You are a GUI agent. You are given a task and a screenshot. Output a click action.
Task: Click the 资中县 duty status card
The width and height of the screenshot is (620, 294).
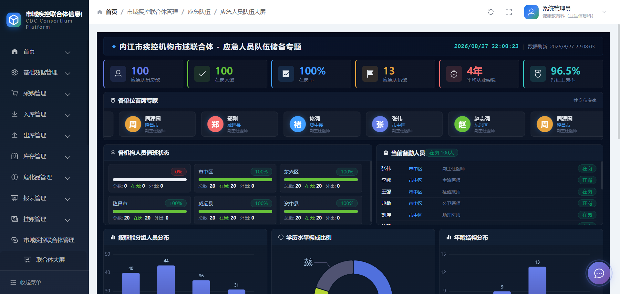pyautogui.click(x=321, y=210)
